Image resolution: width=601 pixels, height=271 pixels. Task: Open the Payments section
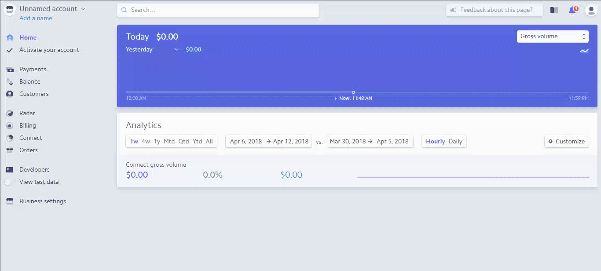(x=33, y=69)
